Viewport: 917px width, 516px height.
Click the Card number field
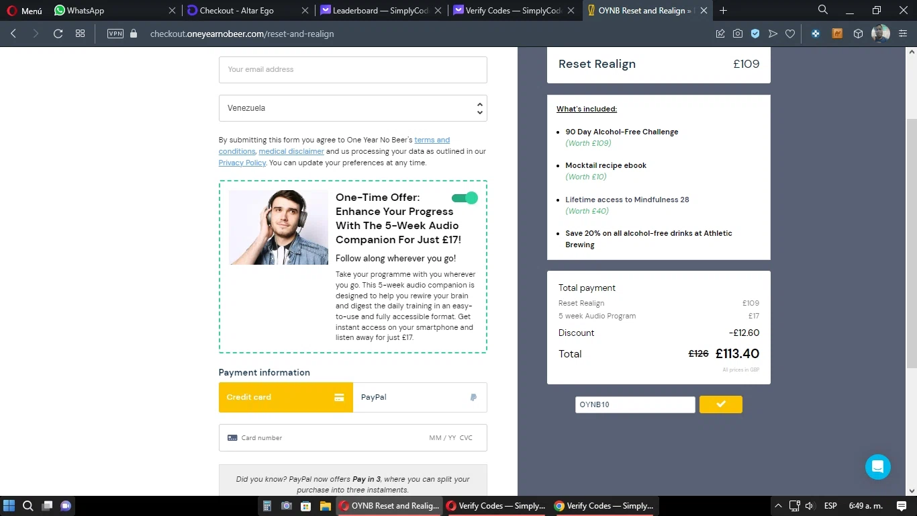coord(353,437)
